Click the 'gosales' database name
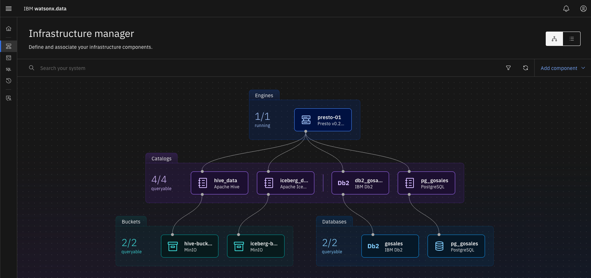This screenshot has height=278, width=591. pos(394,244)
